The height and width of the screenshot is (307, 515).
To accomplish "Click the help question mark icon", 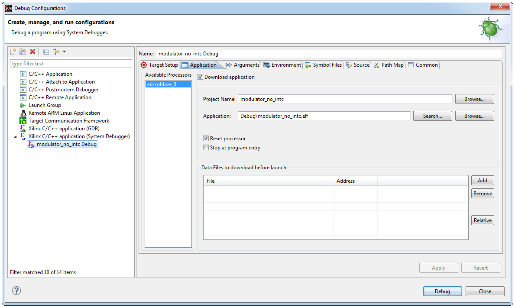I will pos(16,291).
